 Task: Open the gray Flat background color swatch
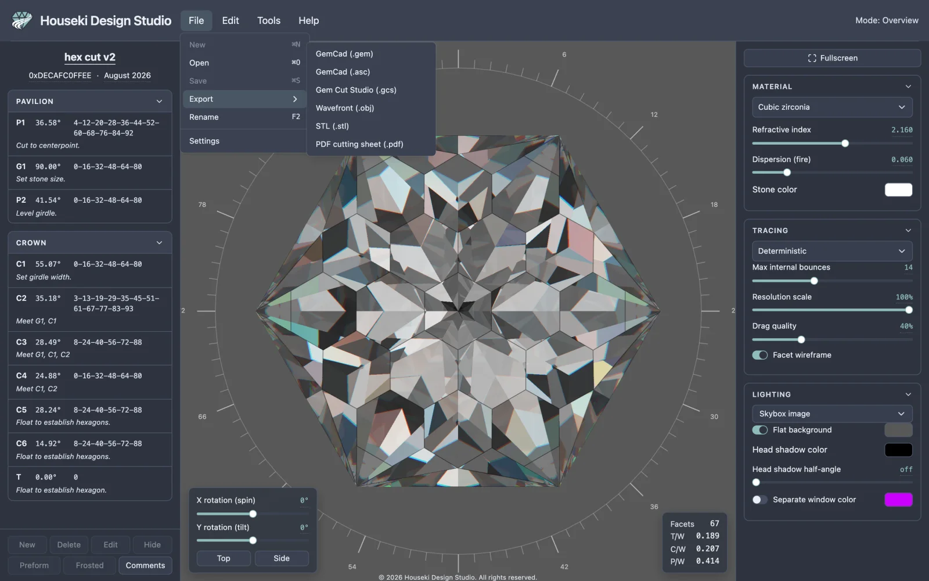pos(898,430)
